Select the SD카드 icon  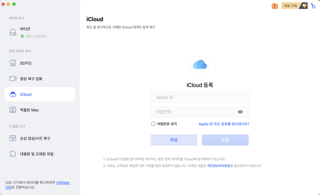point(13,63)
